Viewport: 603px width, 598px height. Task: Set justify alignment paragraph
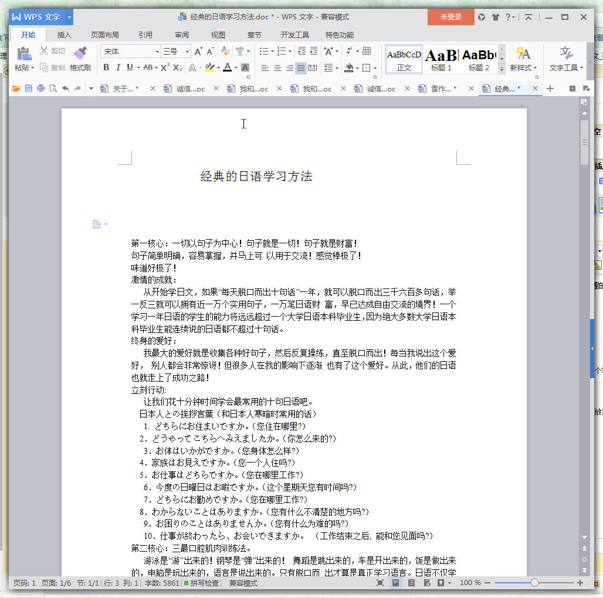[x=301, y=68]
